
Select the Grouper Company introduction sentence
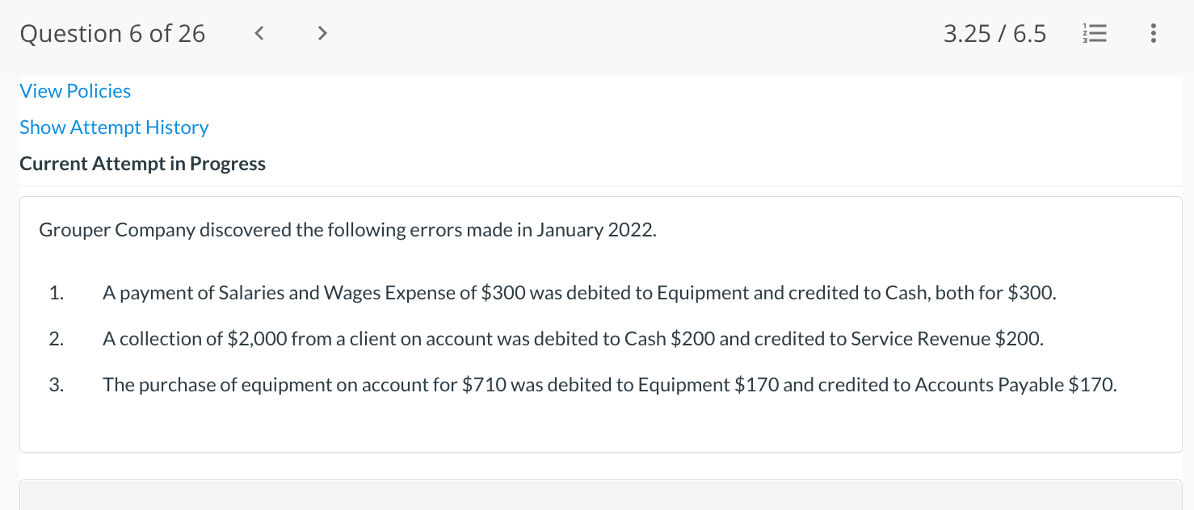pos(347,230)
